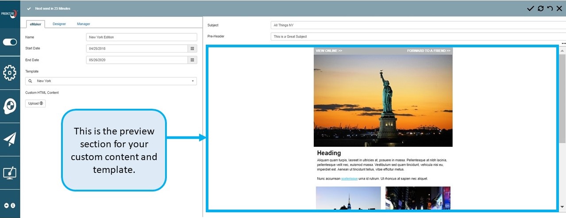
Task: Open the paper plane send section
Action: [10, 139]
